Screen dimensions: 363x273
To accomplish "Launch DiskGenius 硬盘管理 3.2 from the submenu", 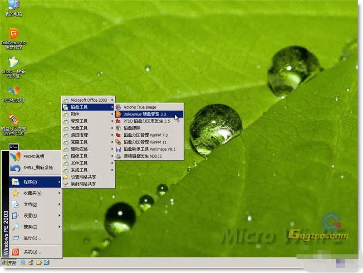I will pyautogui.click(x=145, y=114).
